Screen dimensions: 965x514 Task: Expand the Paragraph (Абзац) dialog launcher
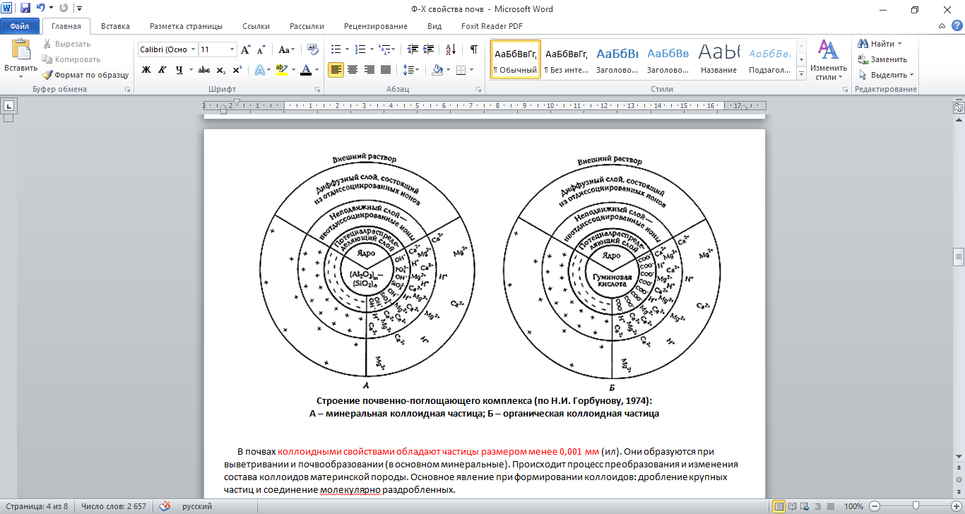[x=478, y=90]
